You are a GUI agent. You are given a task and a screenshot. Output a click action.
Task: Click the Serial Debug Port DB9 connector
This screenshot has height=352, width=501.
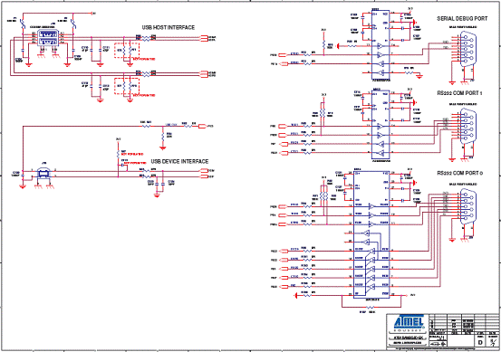pyautogui.click(x=467, y=51)
